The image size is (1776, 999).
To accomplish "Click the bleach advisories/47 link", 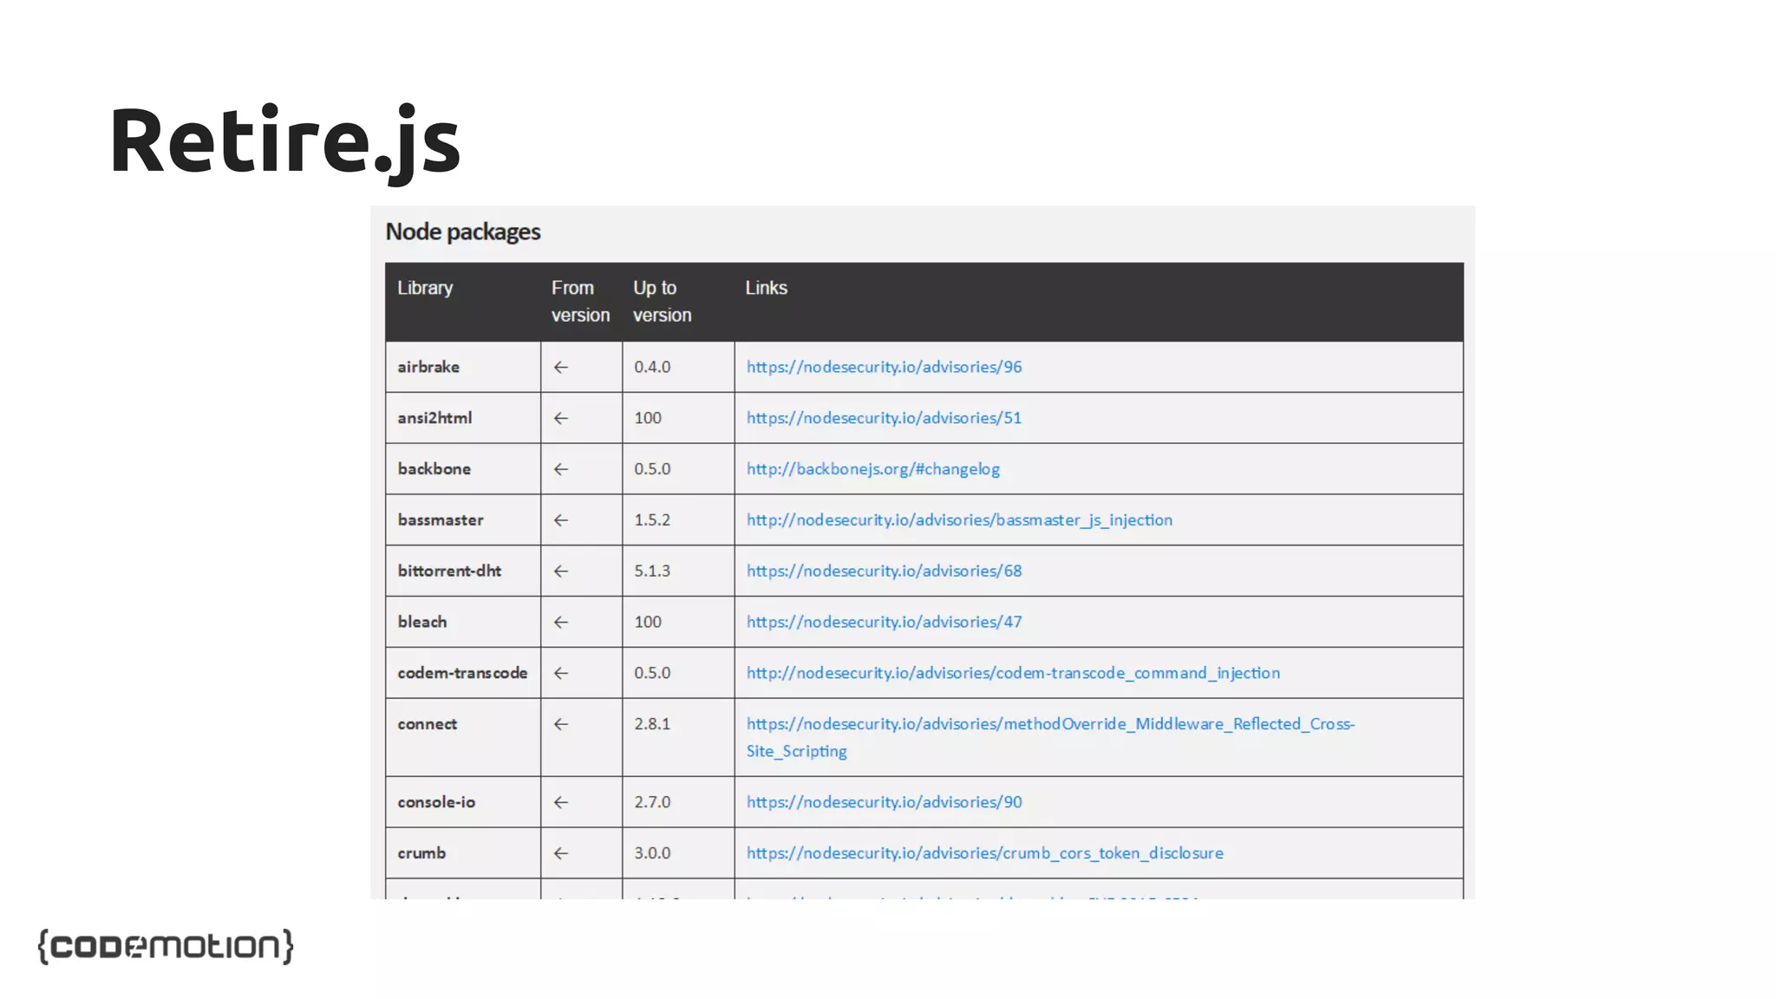I will pyautogui.click(x=884, y=622).
